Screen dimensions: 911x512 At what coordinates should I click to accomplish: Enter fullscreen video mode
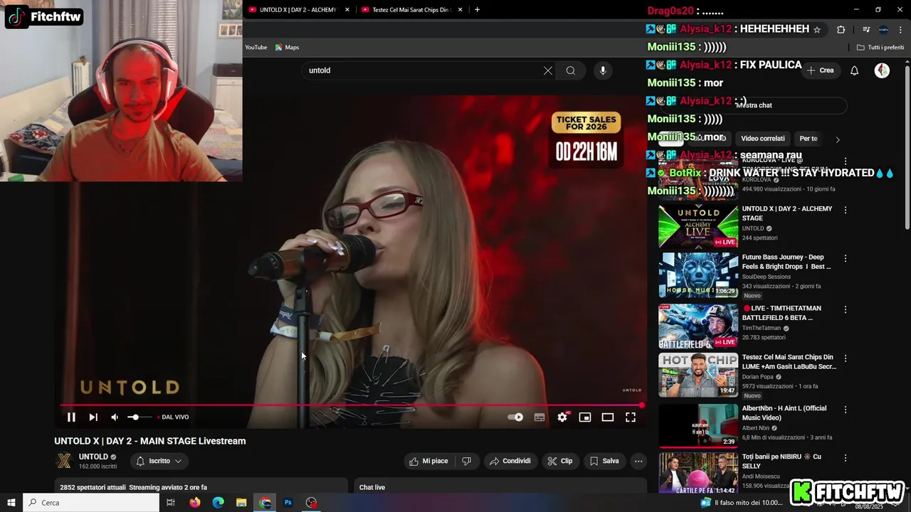(x=631, y=417)
